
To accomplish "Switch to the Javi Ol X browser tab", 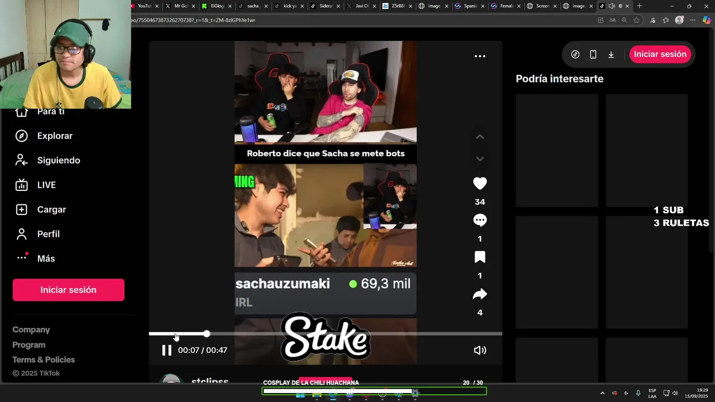I will (x=362, y=6).
